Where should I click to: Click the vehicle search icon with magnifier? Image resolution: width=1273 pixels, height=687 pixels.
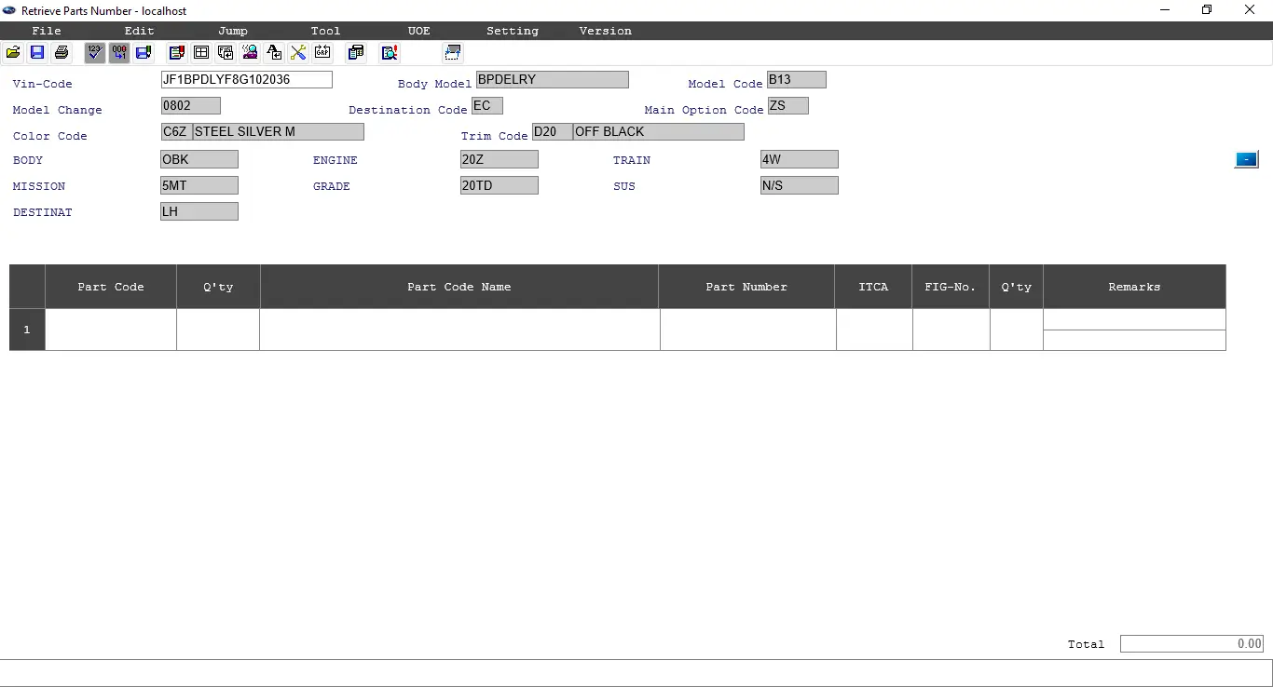tap(250, 52)
